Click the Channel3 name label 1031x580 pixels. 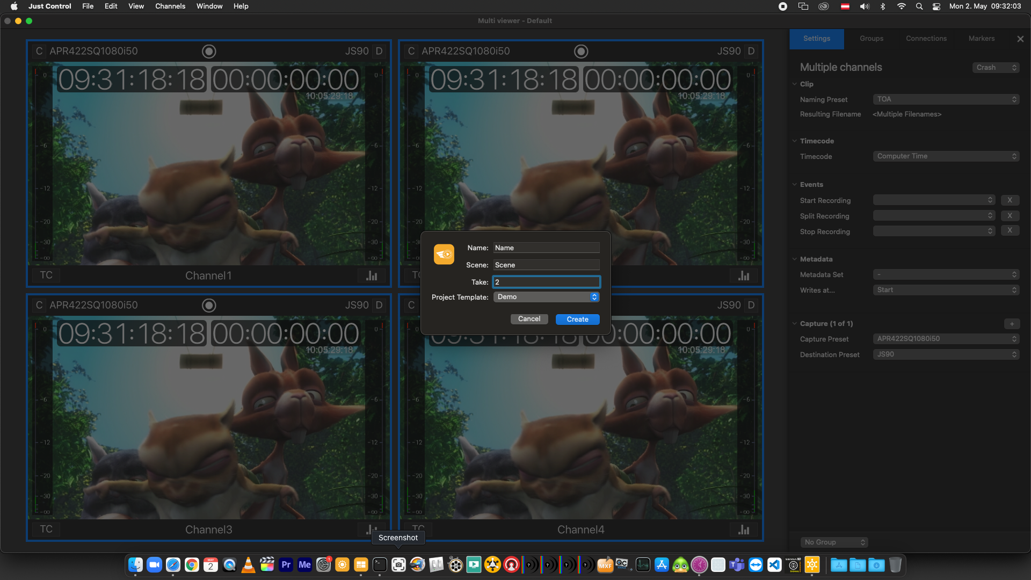point(209,530)
